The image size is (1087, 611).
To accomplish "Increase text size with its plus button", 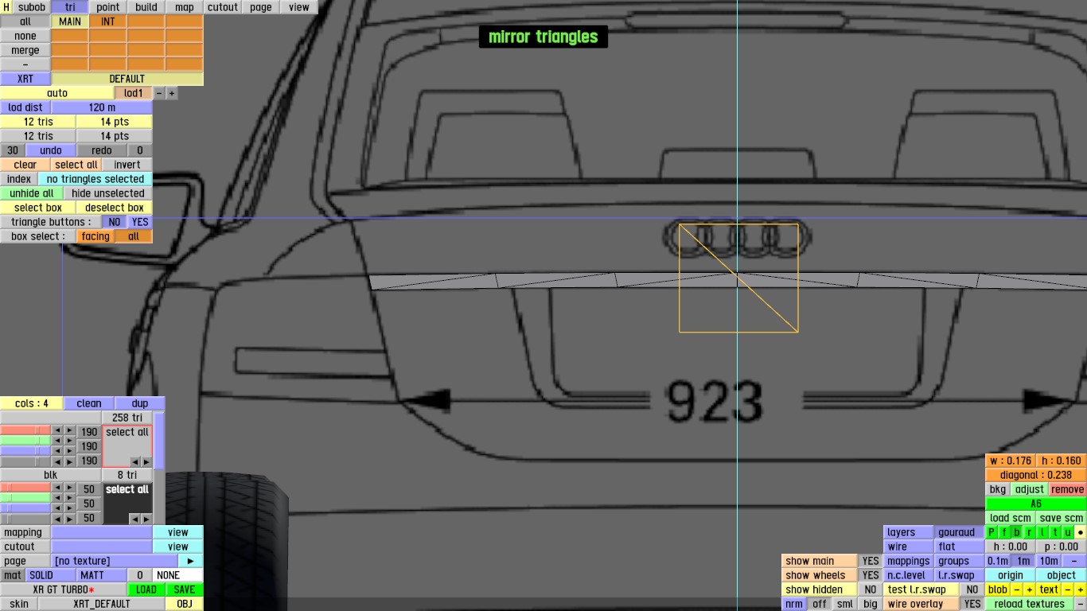I will pos(1081,590).
